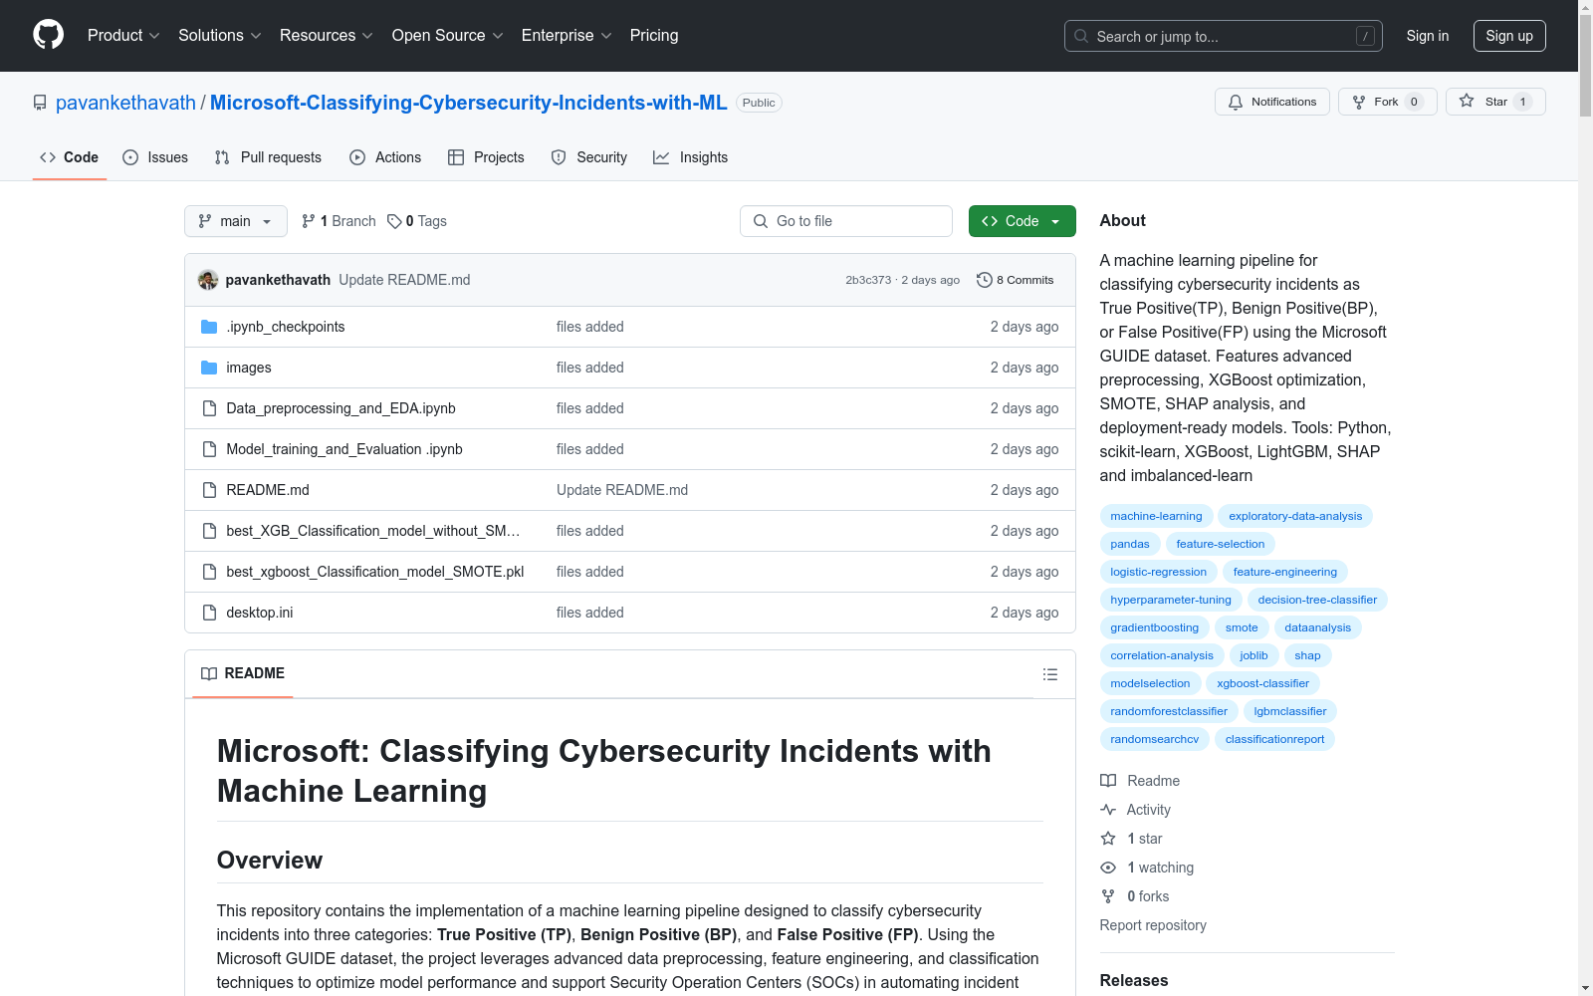Screen dimensions: 1593x996
Task: Click the Sign up button
Action: 1509,36
